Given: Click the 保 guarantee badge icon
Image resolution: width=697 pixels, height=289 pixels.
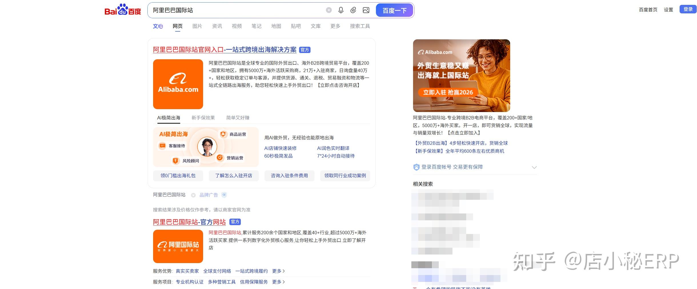Looking at the screenshot, I should tap(224, 195).
